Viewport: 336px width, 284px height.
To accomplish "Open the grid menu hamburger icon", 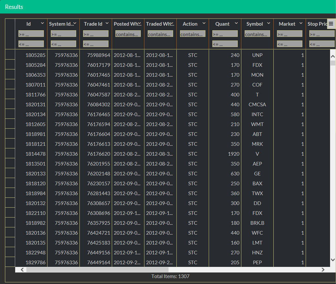I will tap(331, 24).
